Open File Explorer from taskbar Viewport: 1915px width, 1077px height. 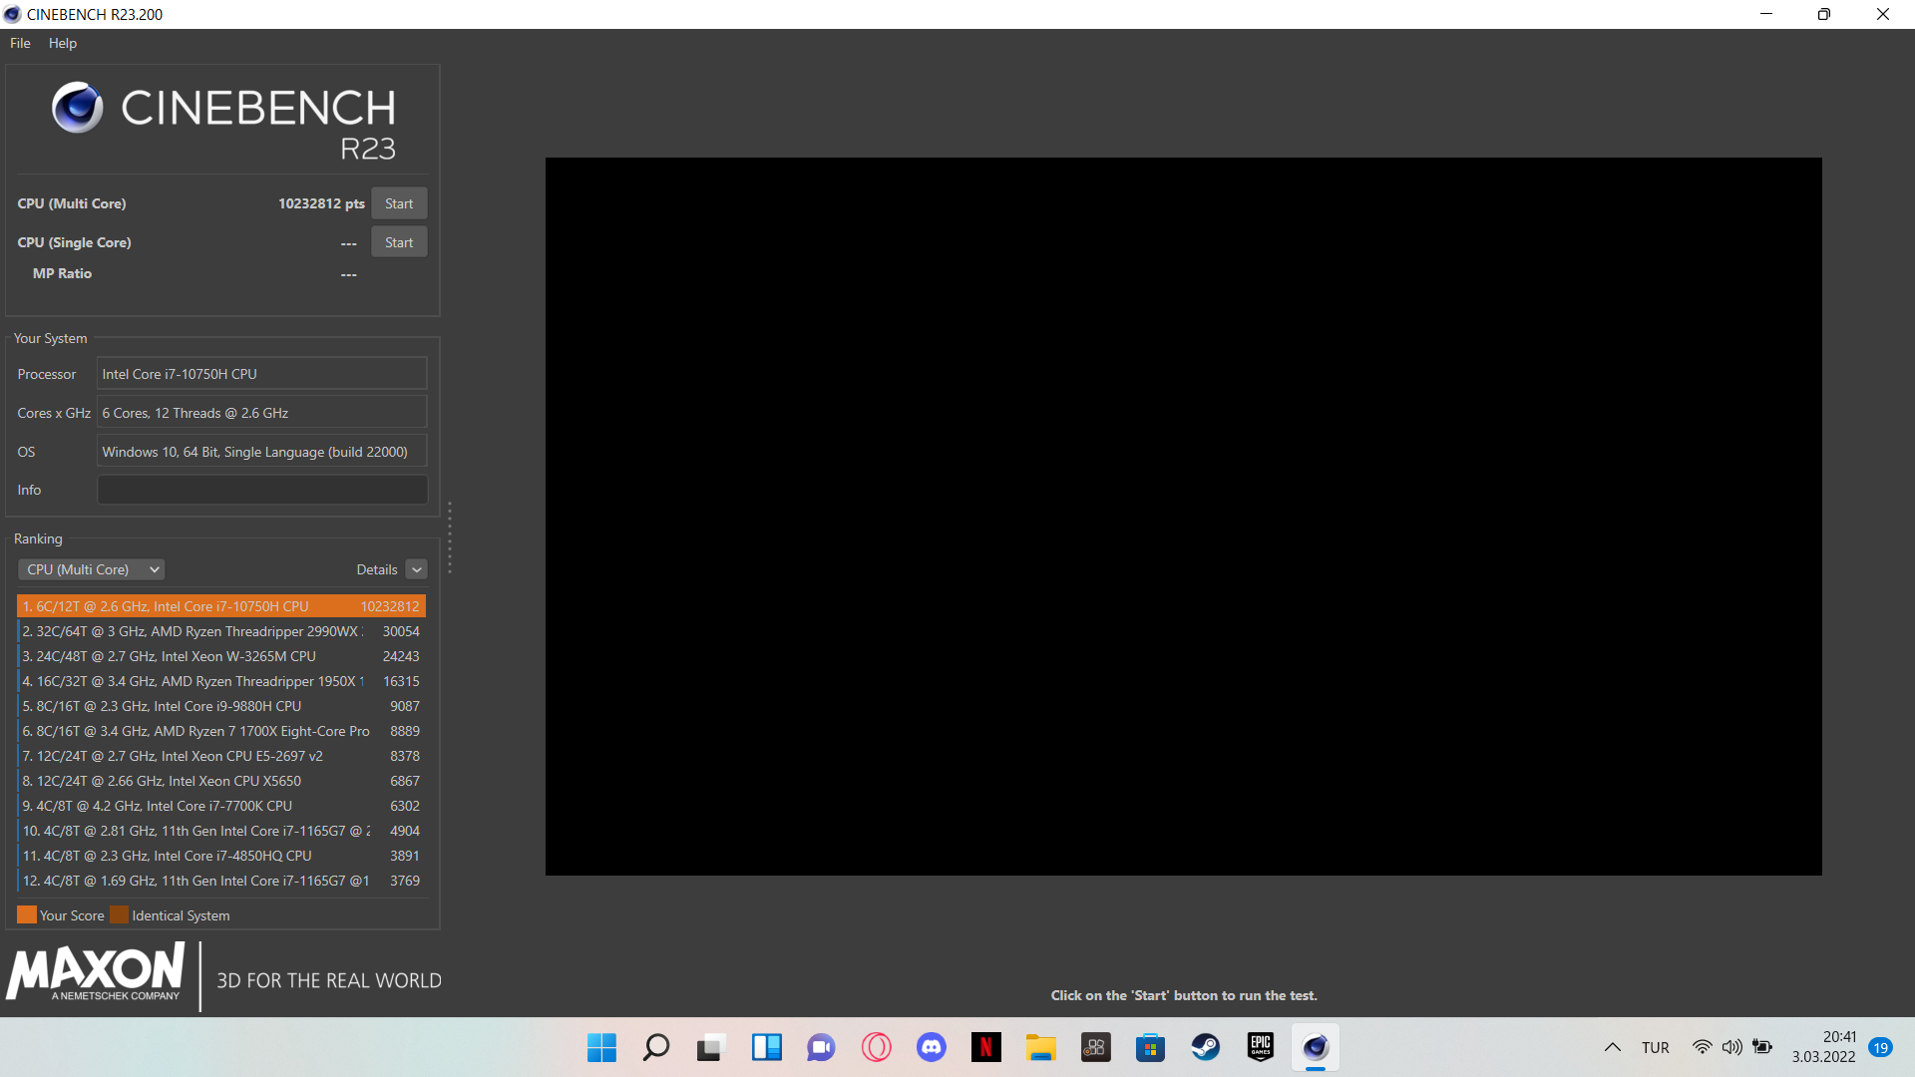coord(1040,1047)
